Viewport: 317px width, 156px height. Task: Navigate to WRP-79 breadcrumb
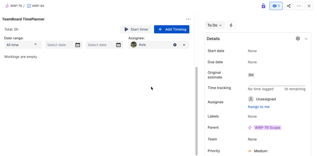[16, 6]
